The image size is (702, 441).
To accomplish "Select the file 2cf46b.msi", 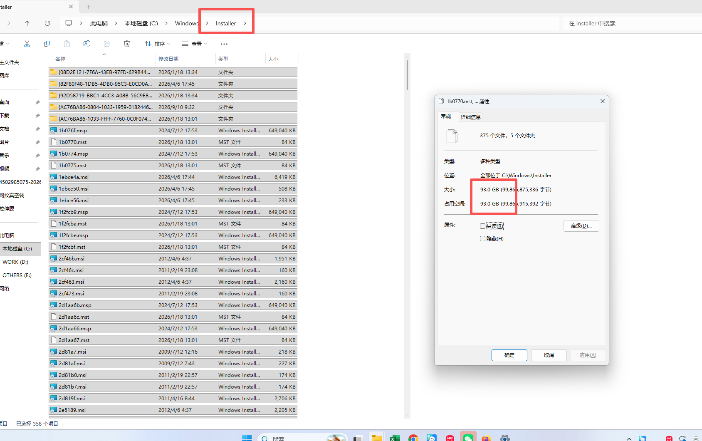I will coord(173,258).
